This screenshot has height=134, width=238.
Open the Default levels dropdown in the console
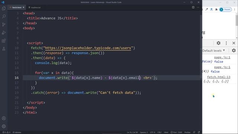click(213, 51)
